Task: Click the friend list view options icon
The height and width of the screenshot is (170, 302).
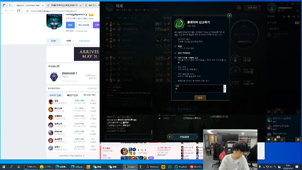Action: click(x=294, y=17)
